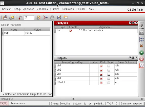Close the Outputs panel
The image size is (145, 107).
(136, 58)
